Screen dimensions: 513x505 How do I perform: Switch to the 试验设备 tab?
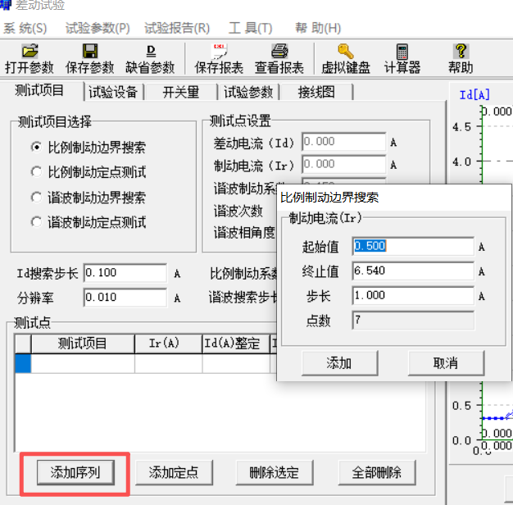(114, 92)
